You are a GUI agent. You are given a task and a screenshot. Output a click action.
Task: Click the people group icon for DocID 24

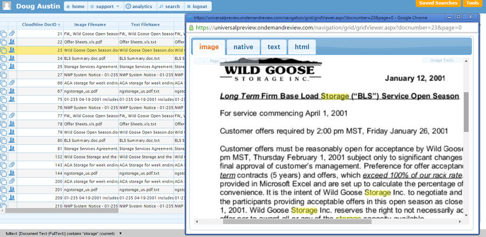coord(12,58)
